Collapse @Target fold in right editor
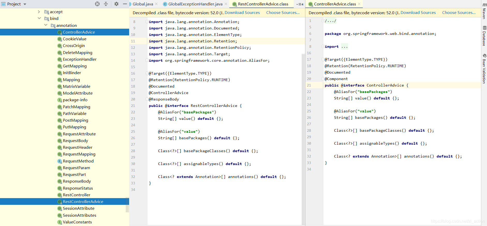The image size is (487, 226). (x=323, y=59)
